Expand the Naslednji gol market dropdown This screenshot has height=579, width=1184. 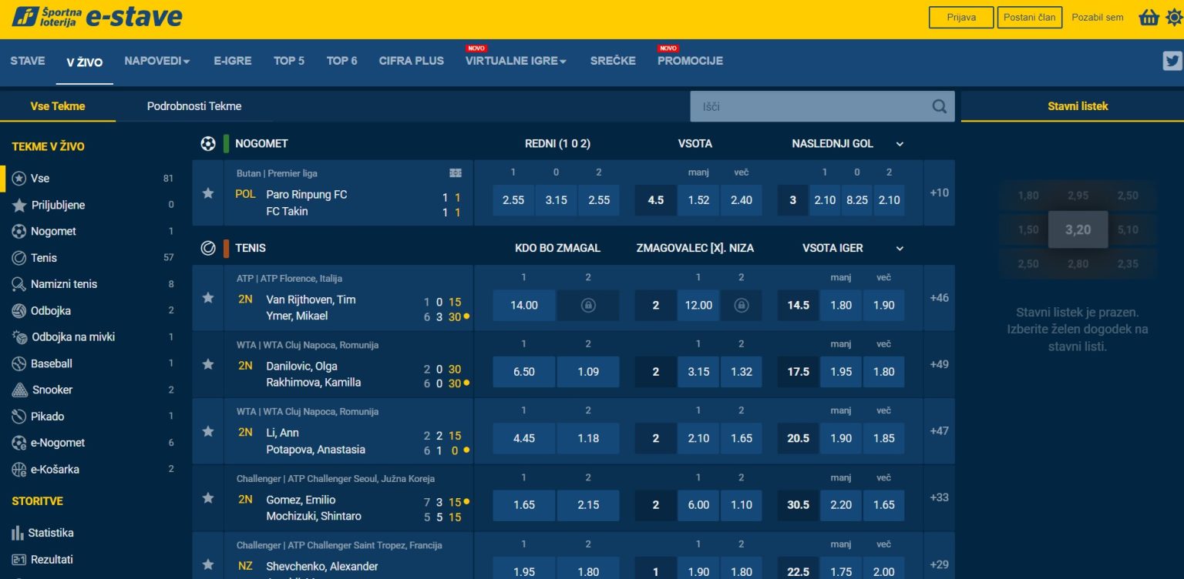tap(900, 144)
